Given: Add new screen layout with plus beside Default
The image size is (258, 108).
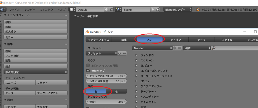Looking at the screenshot, I should click(x=106, y=10).
